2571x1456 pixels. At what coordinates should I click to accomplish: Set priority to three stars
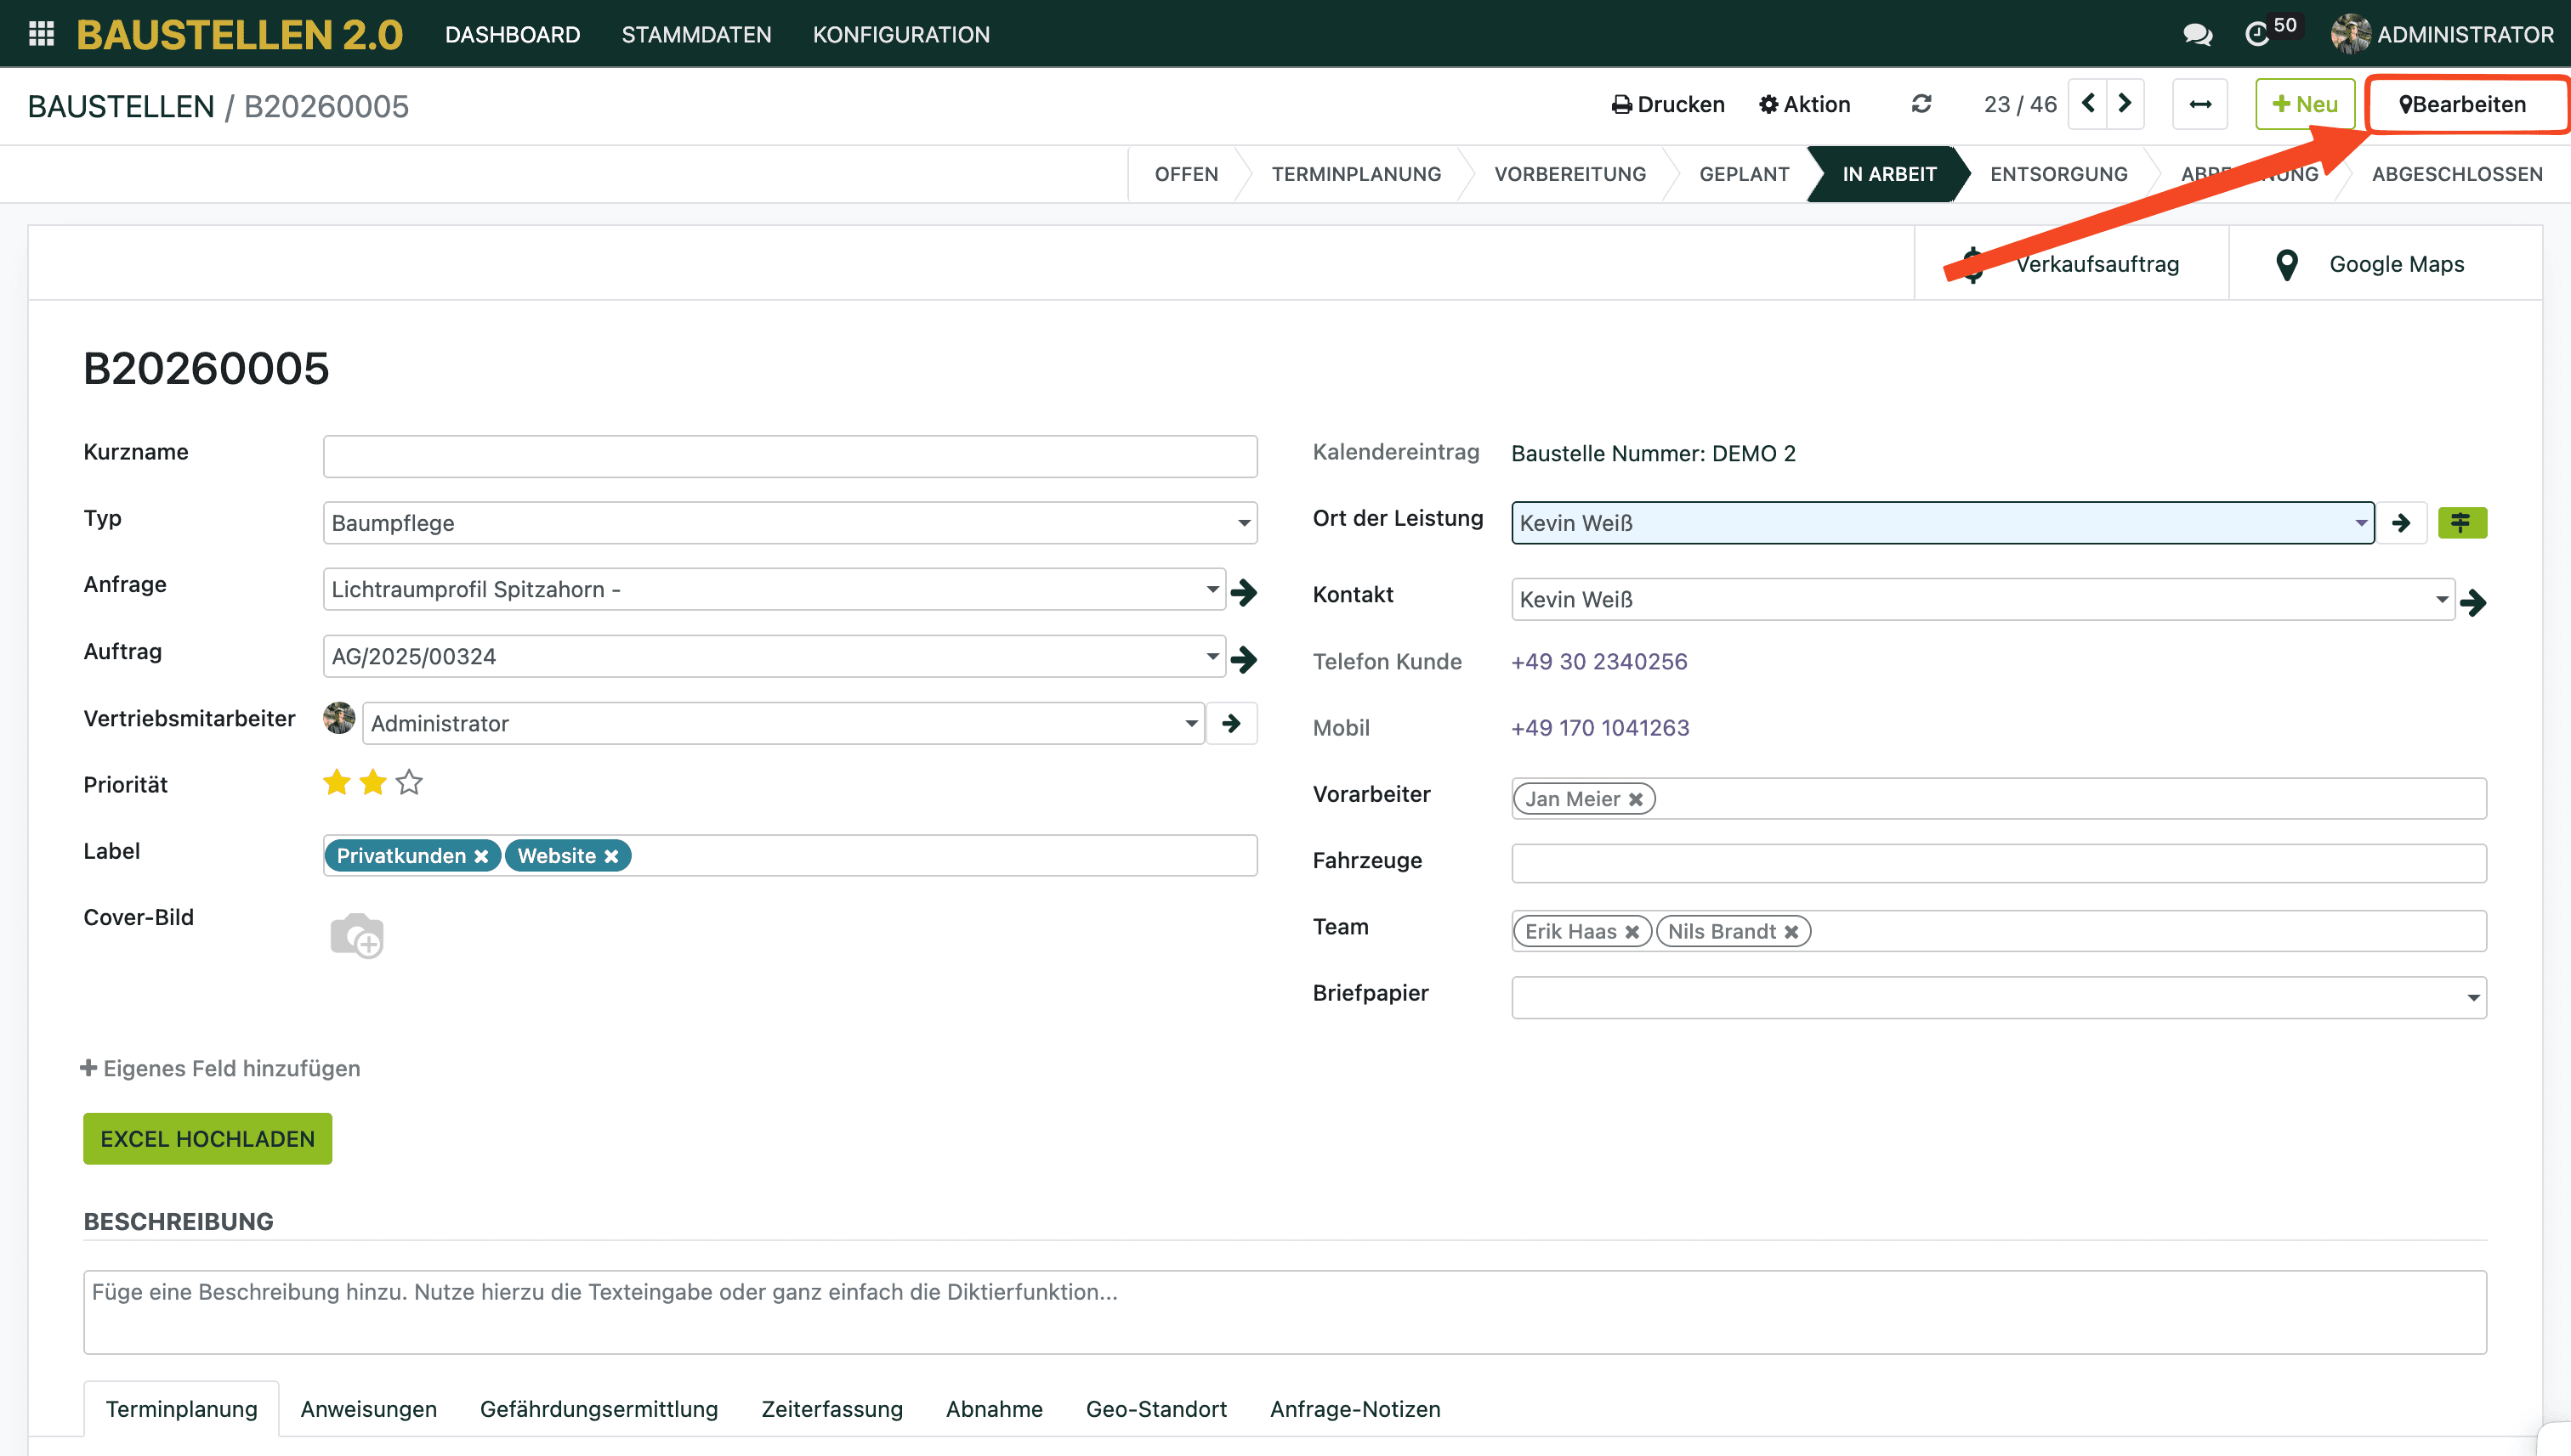pos(408,782)
